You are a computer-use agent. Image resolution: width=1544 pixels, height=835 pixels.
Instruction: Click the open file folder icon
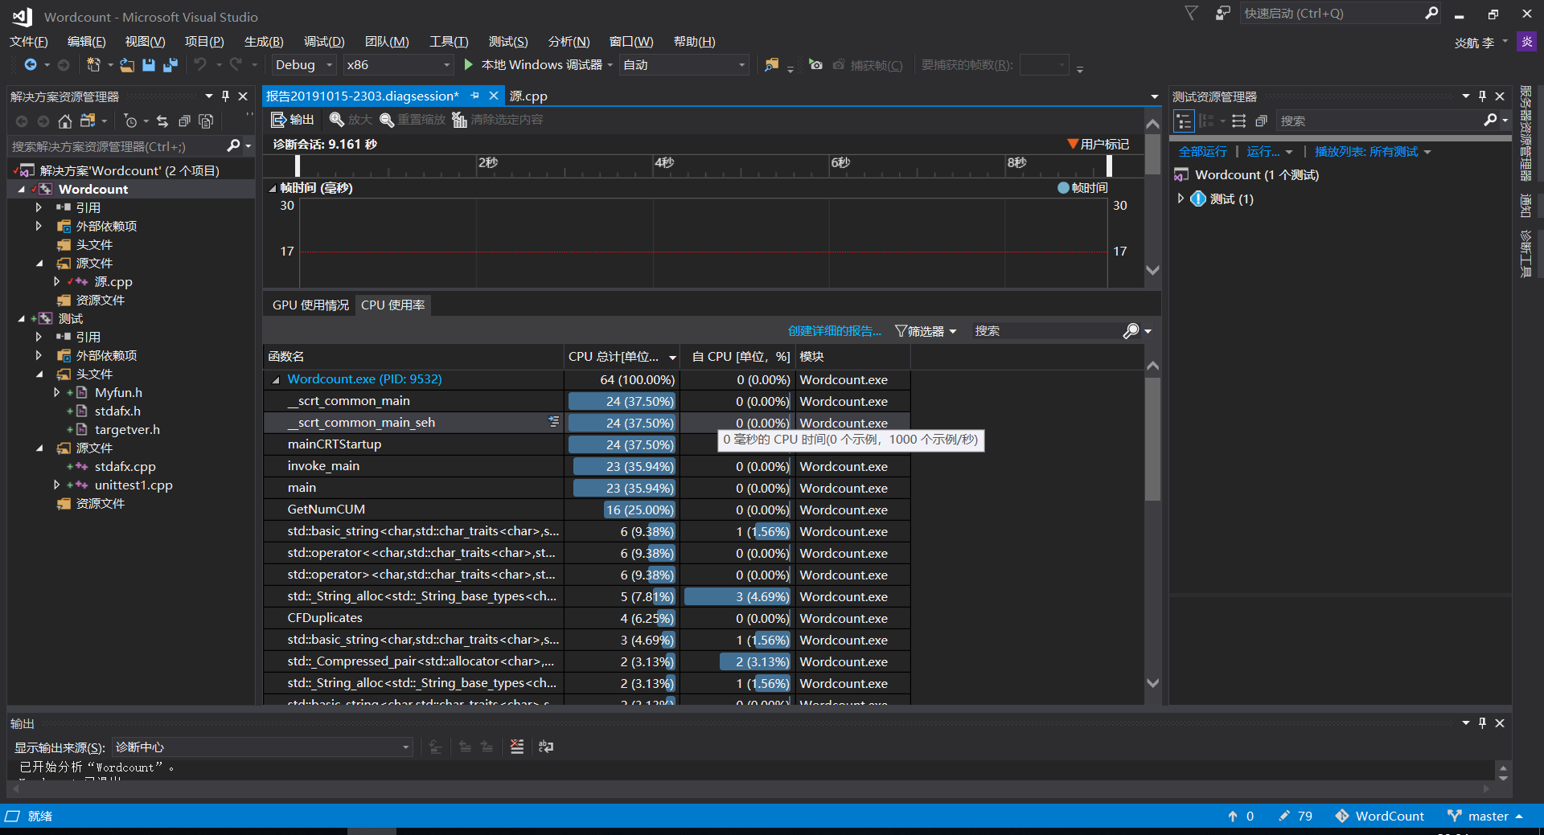point(127,65)
